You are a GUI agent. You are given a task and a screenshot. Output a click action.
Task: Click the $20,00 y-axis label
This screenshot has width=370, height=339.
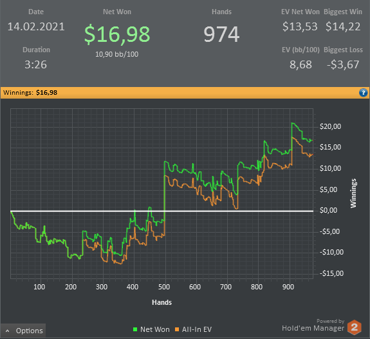[330, 126]
